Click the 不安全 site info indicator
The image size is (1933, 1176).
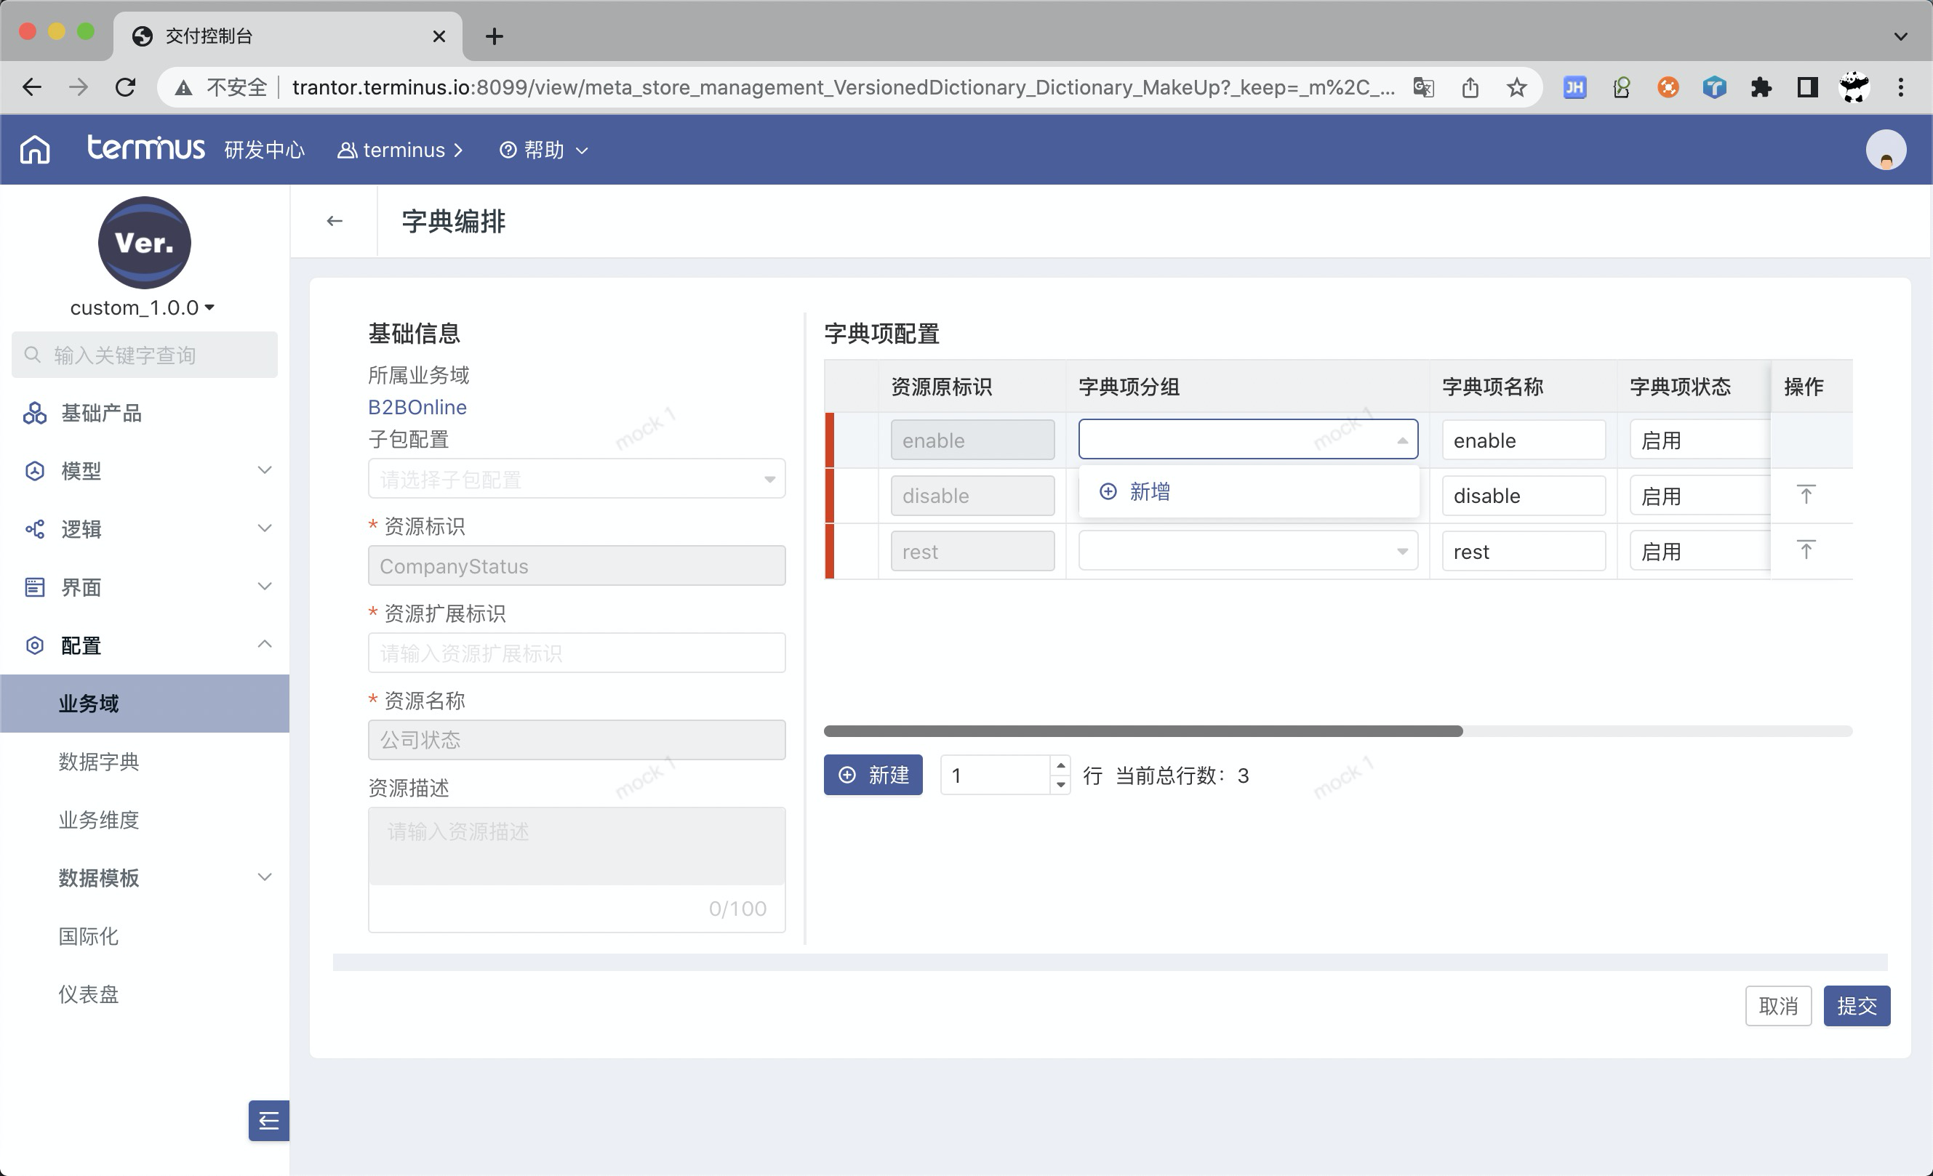pyautogui.click(x=222, y=87)
